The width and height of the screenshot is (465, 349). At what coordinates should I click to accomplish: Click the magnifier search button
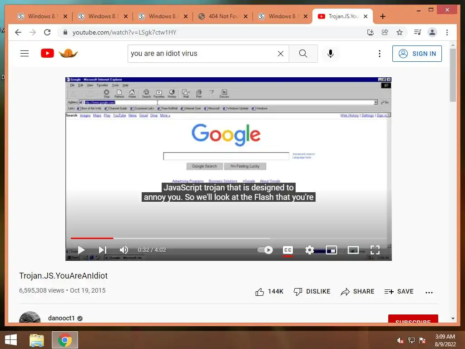(303, 54)
